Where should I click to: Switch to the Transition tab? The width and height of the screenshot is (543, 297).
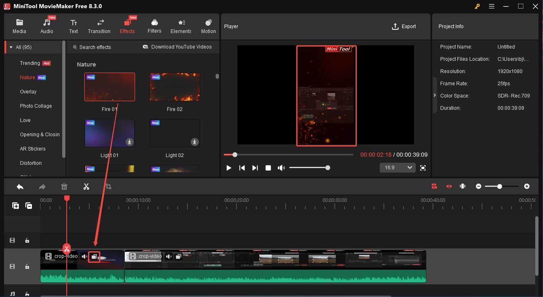coord(99,26)
